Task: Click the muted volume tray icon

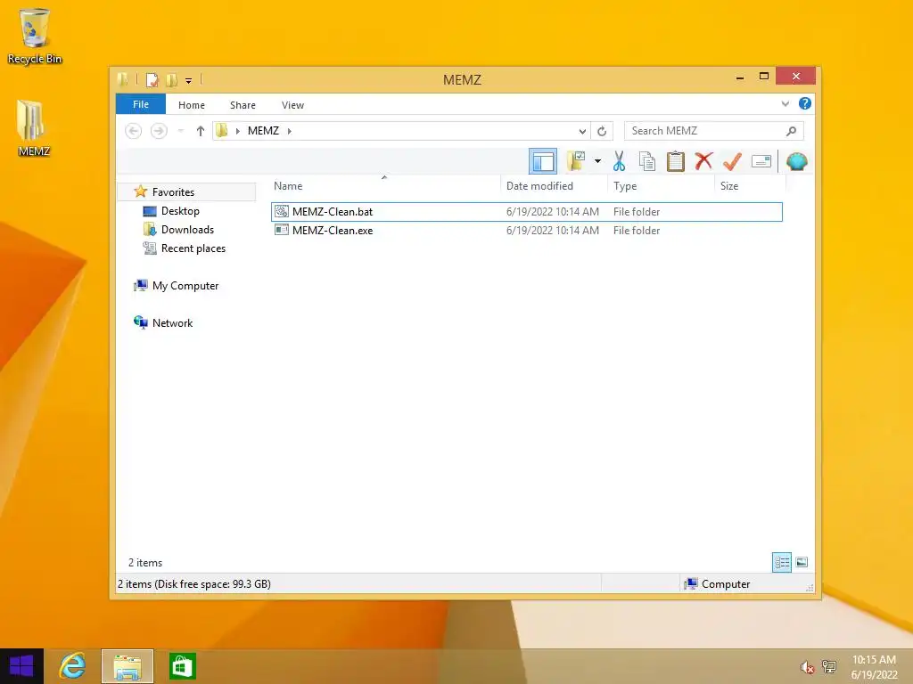Action: tap(807, 667)
